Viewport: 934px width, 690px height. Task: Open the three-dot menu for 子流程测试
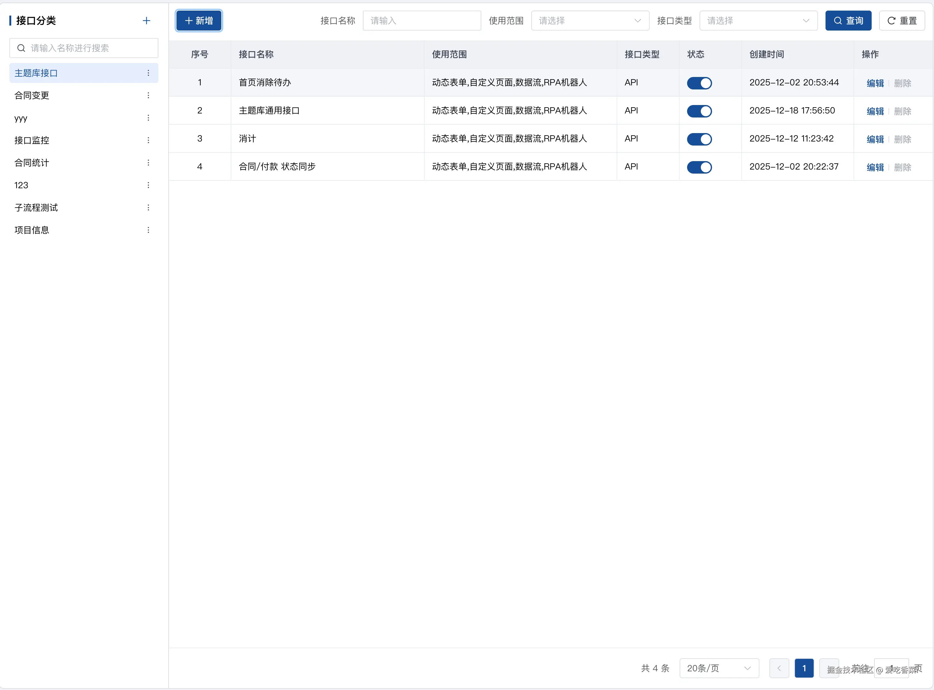pos(148,208)
